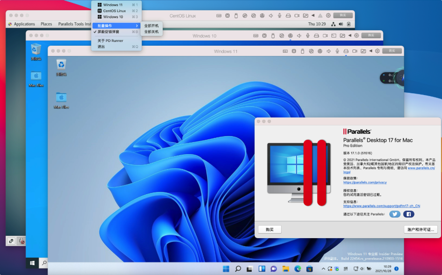Click Windows 10 Start button

(32, 263)
